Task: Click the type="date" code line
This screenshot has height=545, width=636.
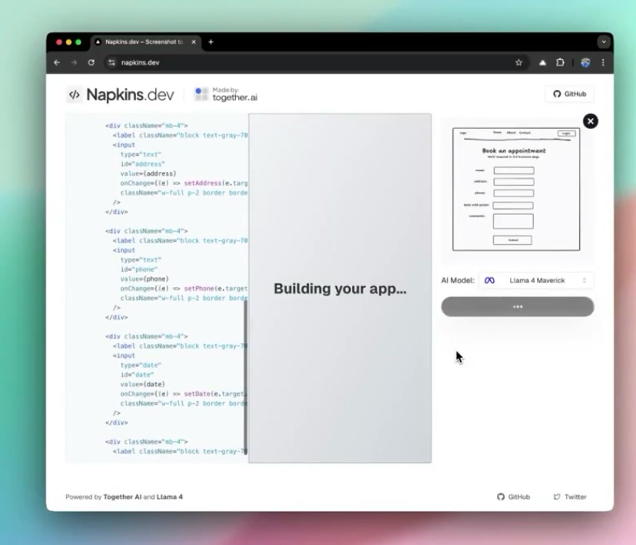Action: (141, 365)
